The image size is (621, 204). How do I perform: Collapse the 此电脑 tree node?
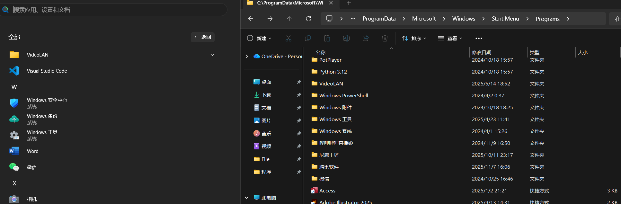tap(247, 198)
